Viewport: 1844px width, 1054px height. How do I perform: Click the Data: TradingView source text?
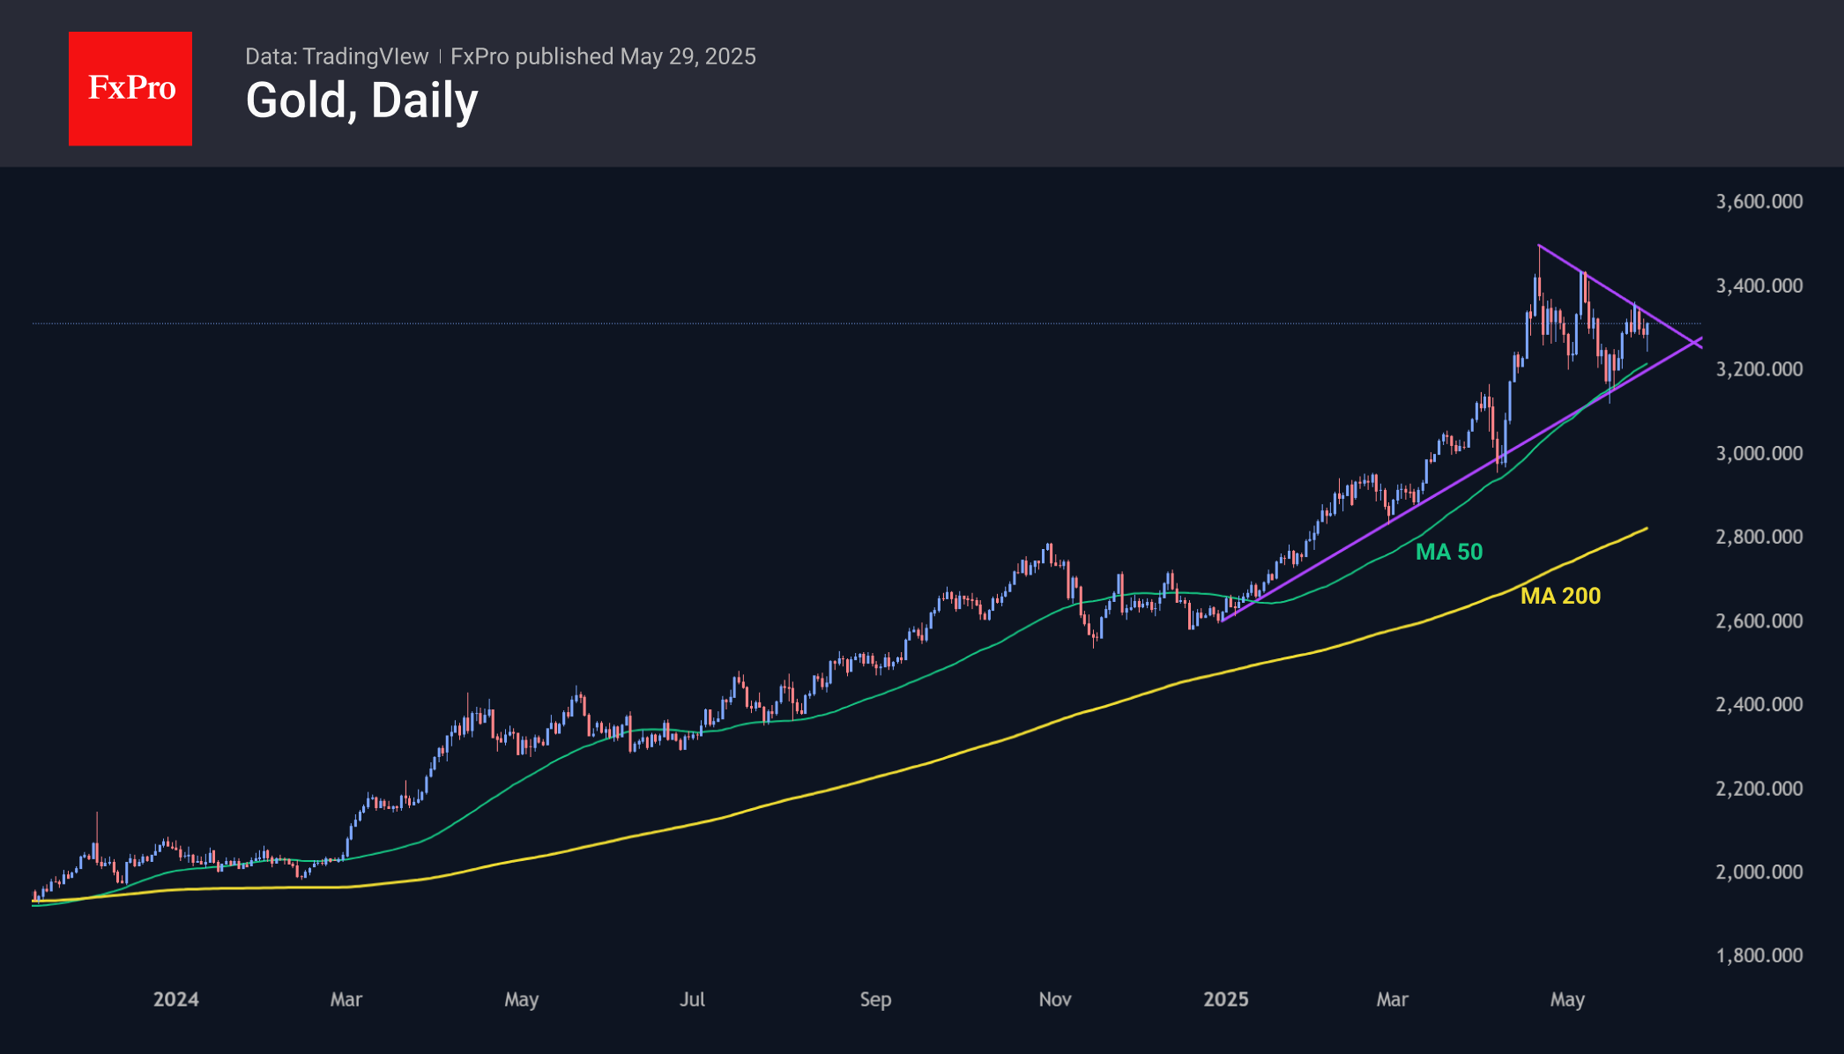pos(337,56)
